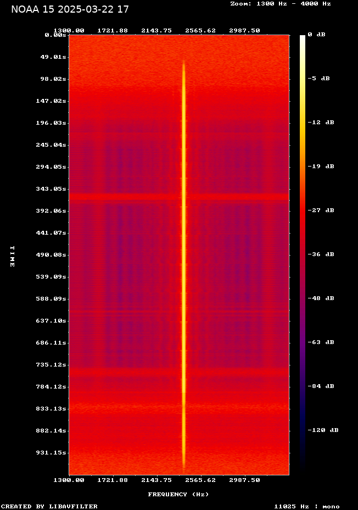Click top axis label '1721.88'
Viewport: 358px width, 510px height.
click(x=113, y=31)
